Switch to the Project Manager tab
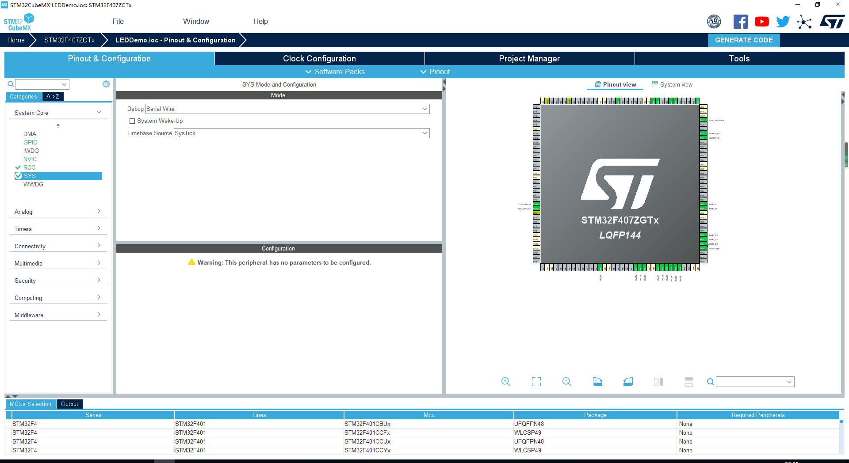Screen dimensions: 849x463 click(529, 58)
